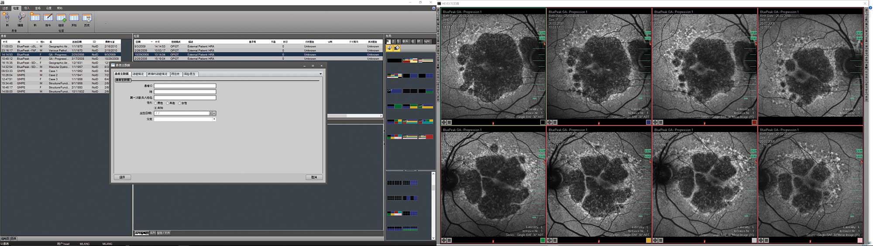Image resolution: width=873 pixels, height=246 pixels.
Task: Click the edit patient (编辑) icon
Action: pyautogui.click(x=21, y=18)
